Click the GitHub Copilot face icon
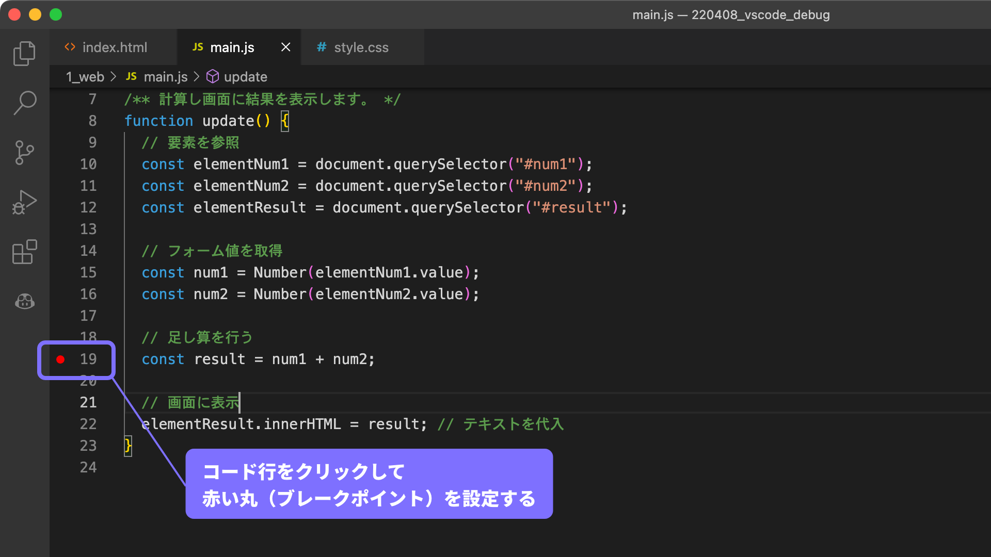 click(x=24, y=301)
